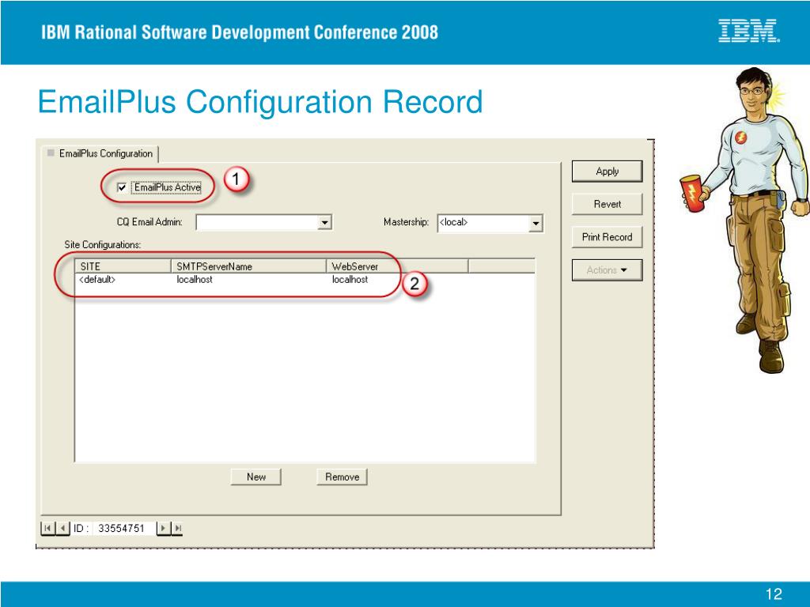Open the Actions dropdown button
Image resolution: width=810 pixels, height=607 pixels.
tap(607, 270)
